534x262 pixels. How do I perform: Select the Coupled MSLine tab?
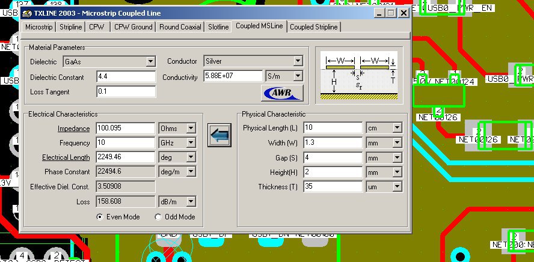259,26
